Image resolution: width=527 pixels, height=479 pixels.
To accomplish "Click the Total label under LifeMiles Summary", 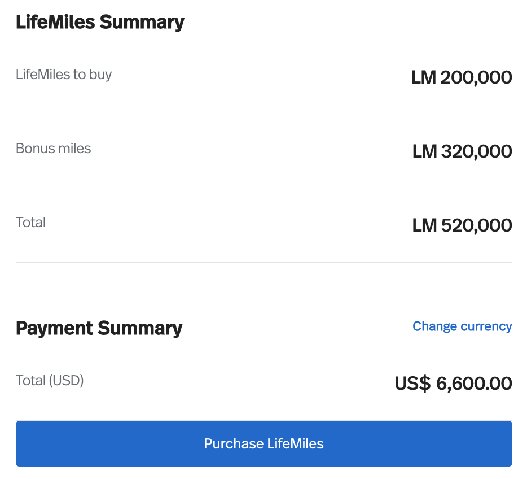I will pyautogui.click(x=30, y=222).
